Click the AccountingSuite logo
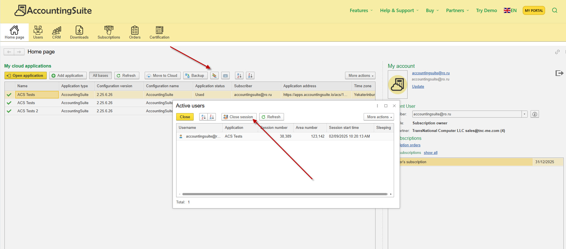 [53, 10]
